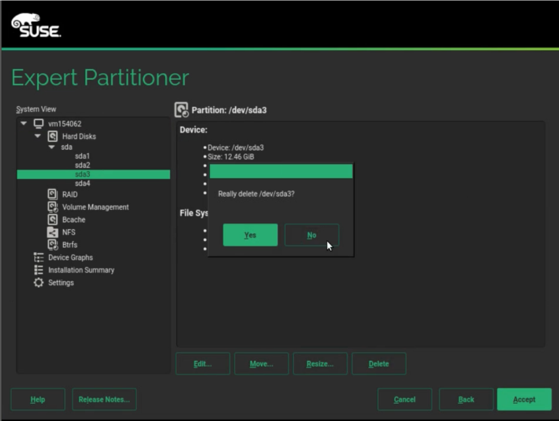Click the Hard Disks drive icon

click(x=52, y=136)
